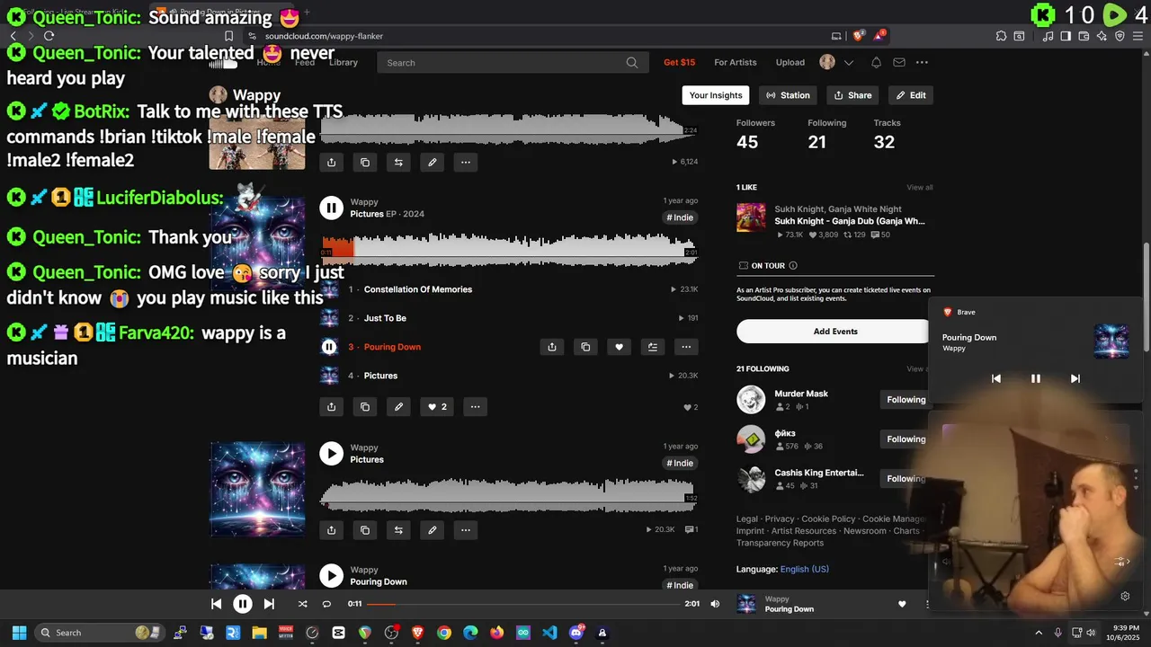Repost the standalone Pictures track
The image size is (1151, 647).
coord(398,530)
